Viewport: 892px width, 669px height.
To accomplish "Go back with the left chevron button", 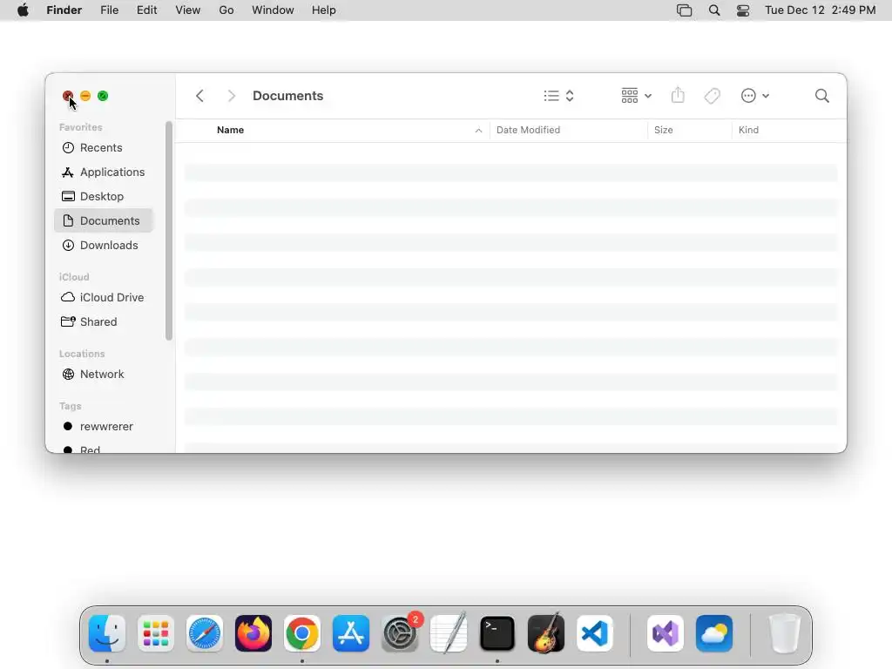I will coord(199,96).
